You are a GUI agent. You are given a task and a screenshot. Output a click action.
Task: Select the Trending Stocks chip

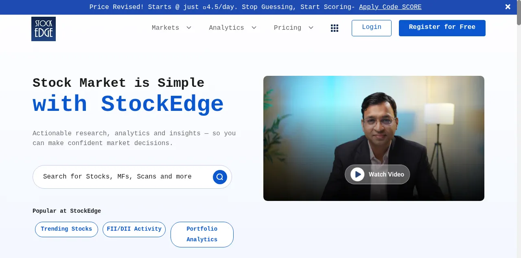66,229
